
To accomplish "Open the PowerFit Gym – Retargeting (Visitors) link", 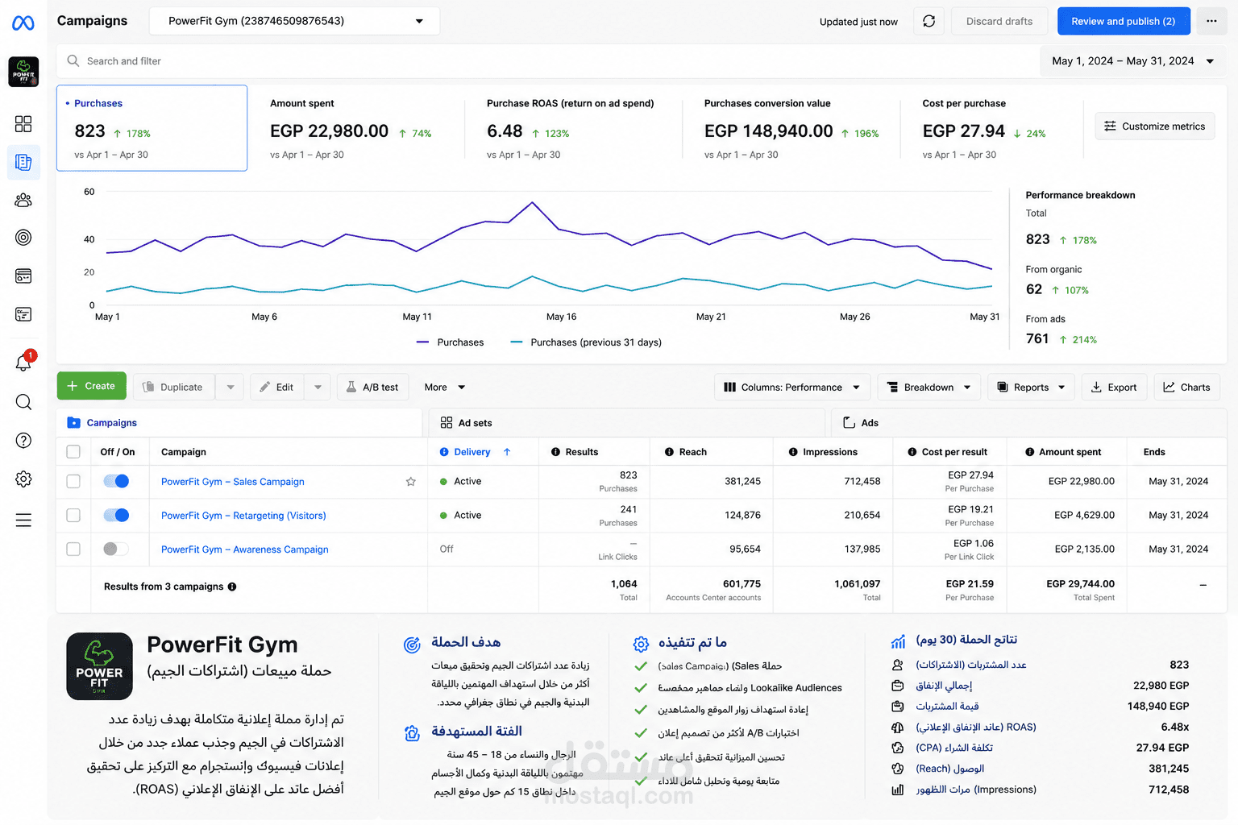I will [x=243, y=516].
